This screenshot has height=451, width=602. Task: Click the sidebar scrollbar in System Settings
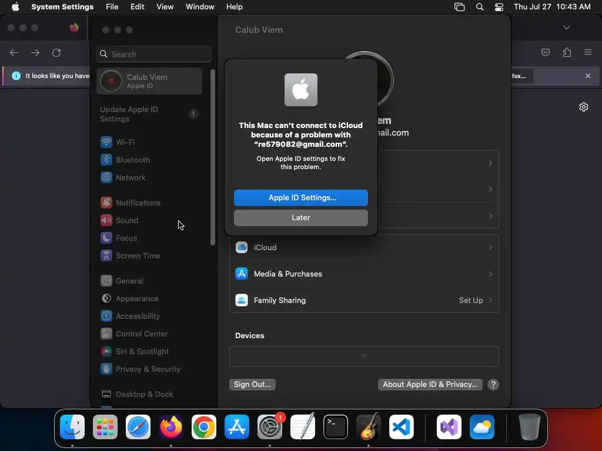[x=213, y=157]
